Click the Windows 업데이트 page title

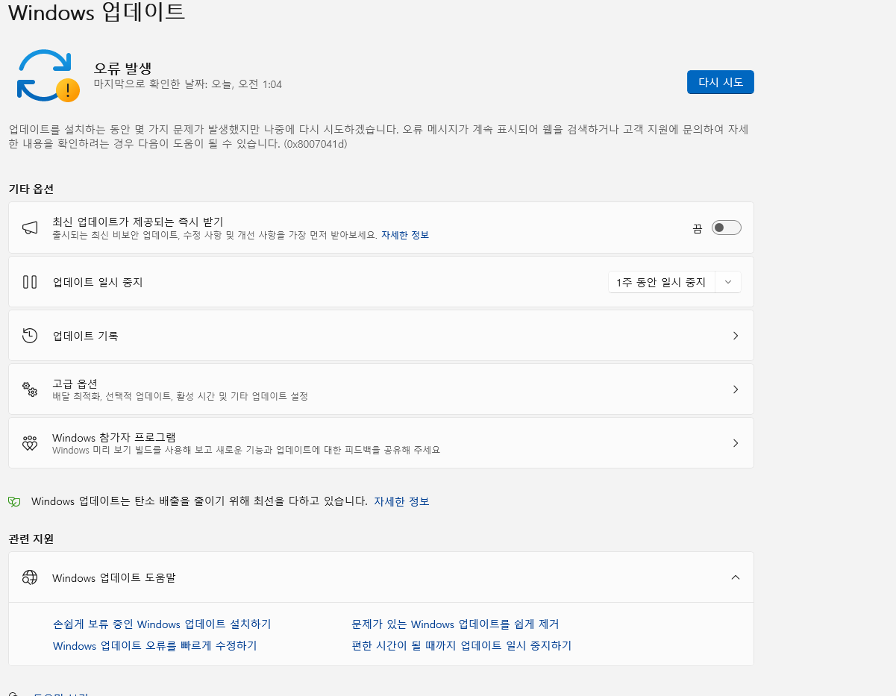point(97,13)
